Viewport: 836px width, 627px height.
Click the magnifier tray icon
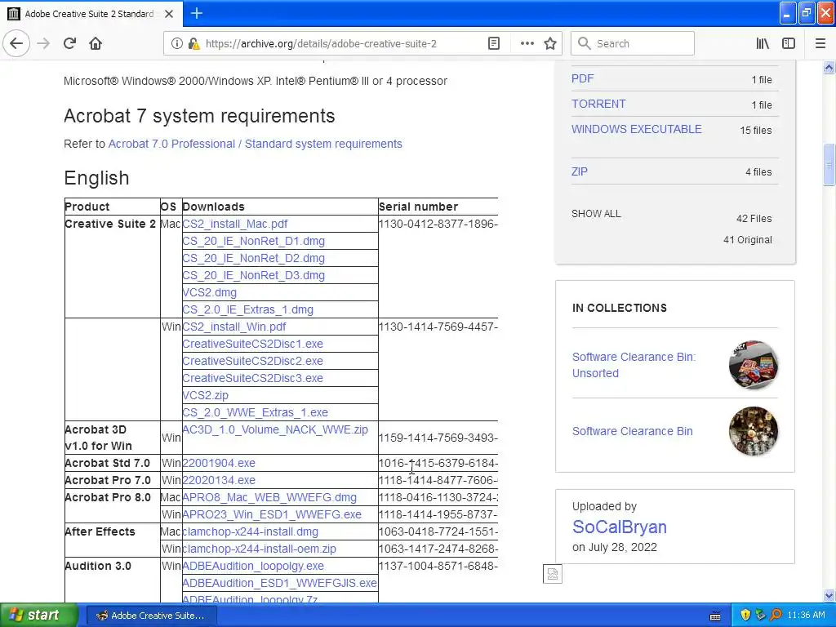click(x=776, y=616)
